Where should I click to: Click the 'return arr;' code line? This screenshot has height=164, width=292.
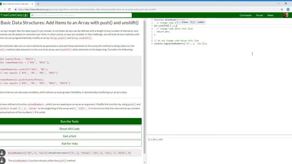[x=163, y=31]
